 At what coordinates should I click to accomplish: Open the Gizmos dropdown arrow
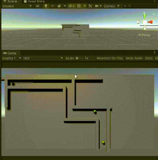118,6
